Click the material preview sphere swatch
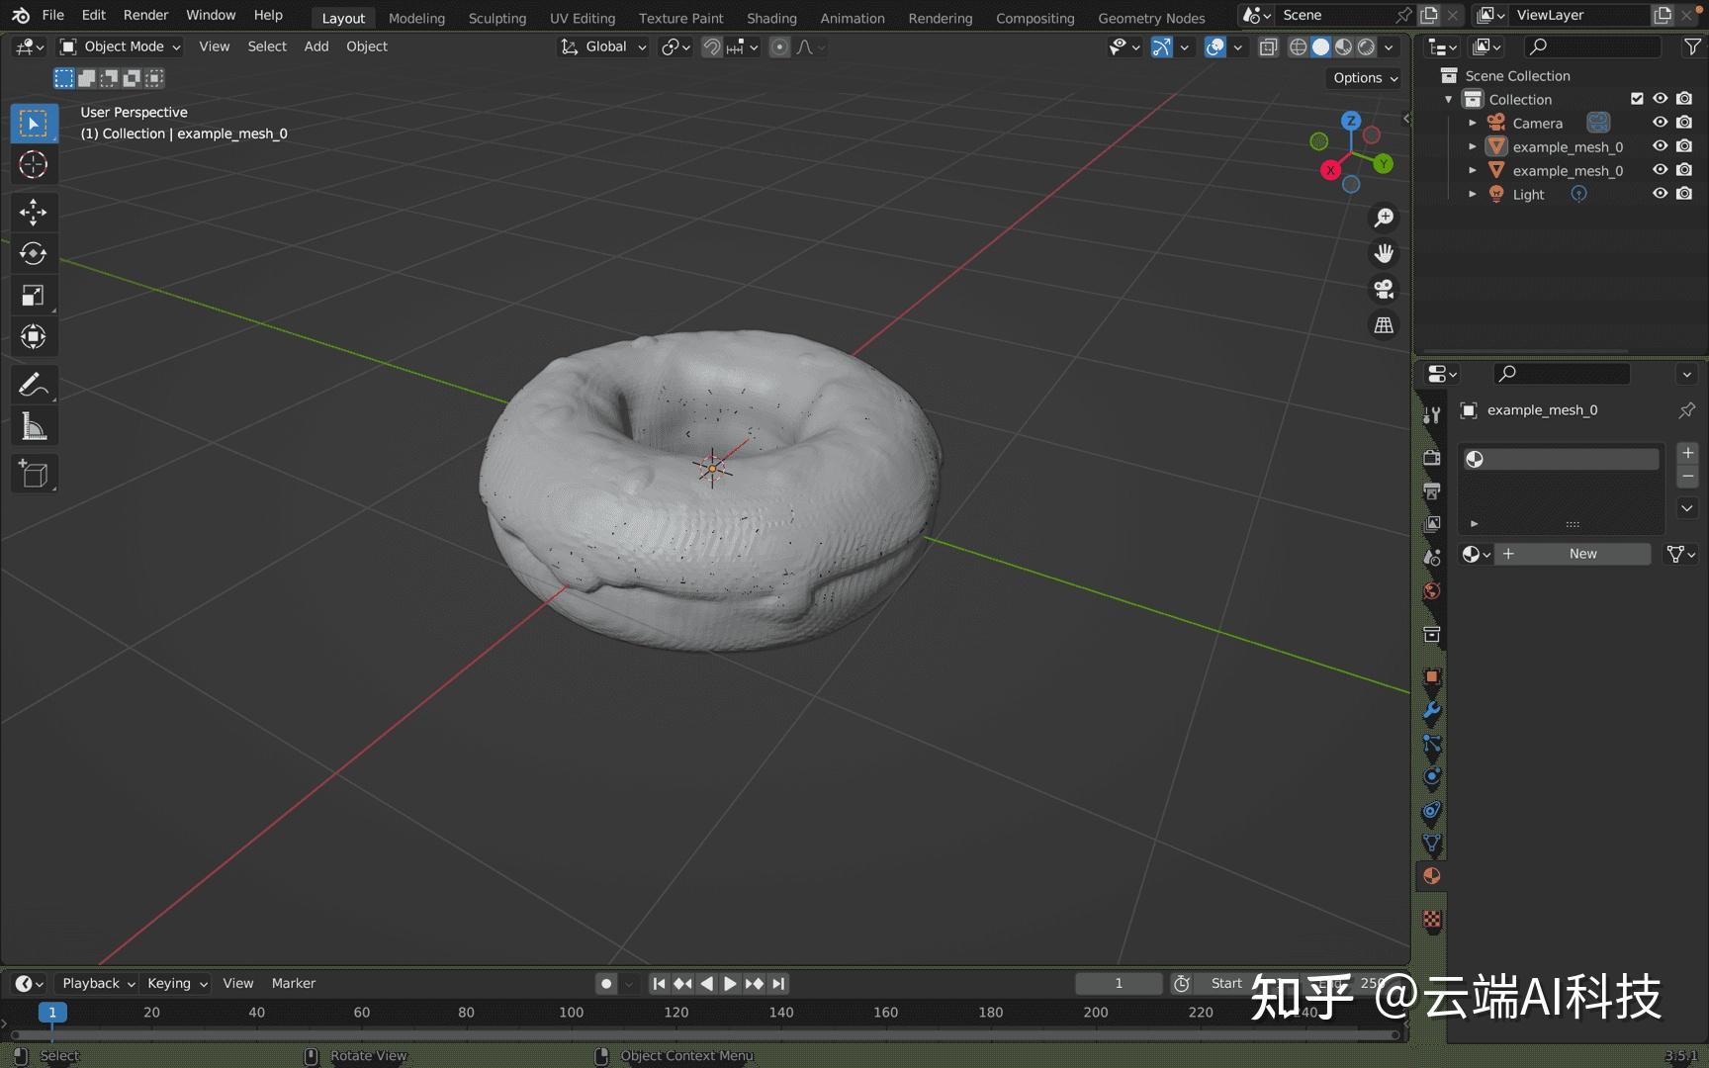The image size is (1709, 1068). tap(1475, 458)
